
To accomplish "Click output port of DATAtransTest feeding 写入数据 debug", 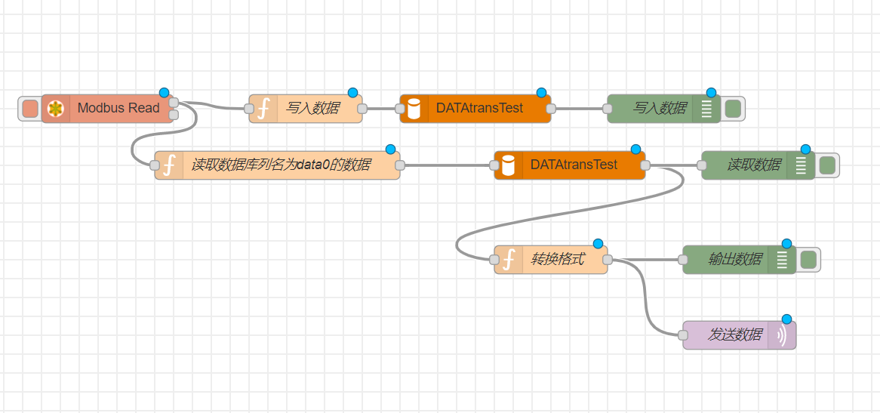I will (x=550, y=109).
